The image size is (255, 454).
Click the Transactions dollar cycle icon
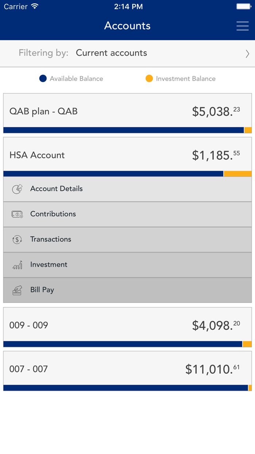17,239
